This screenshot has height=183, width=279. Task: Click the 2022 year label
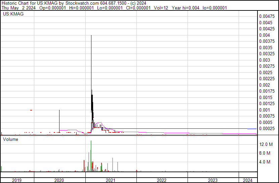(162, 180)
